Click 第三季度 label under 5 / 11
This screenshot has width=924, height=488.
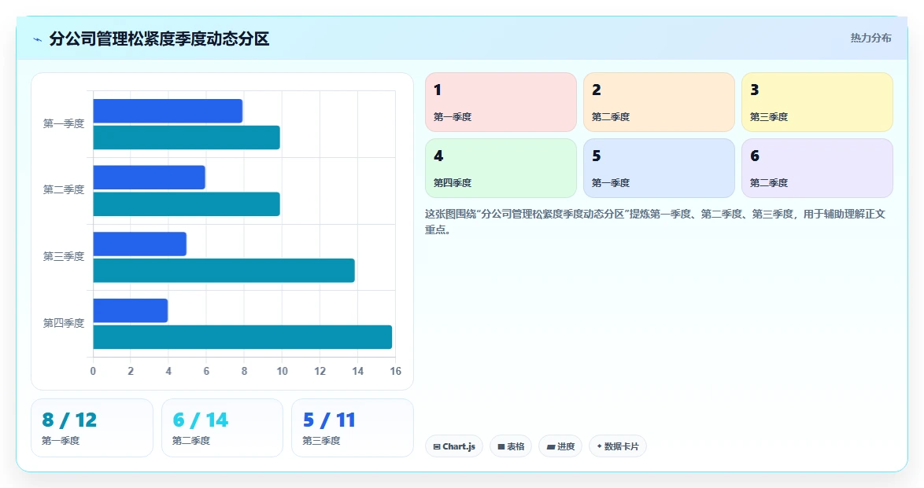point(321,441)
